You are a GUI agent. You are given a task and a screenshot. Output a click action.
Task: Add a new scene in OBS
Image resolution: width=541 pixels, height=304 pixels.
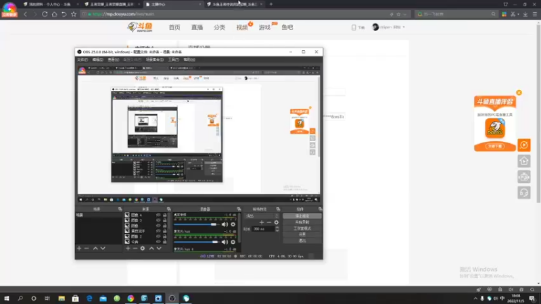[x=79, y=248]
